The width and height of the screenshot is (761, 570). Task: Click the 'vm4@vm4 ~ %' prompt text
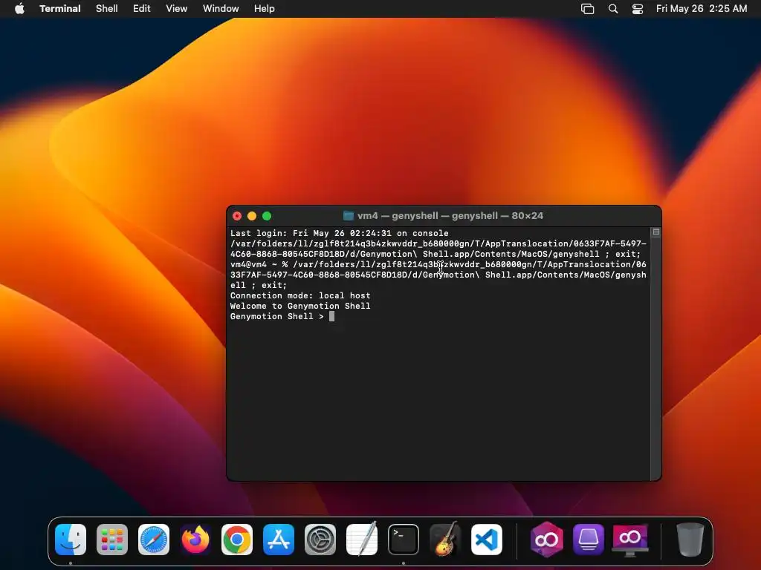(259, 265)
